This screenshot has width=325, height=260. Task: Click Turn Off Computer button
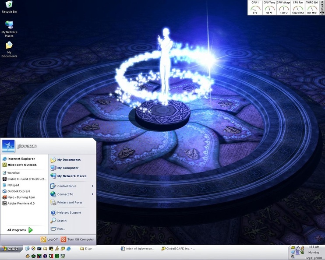click(78, 239)
